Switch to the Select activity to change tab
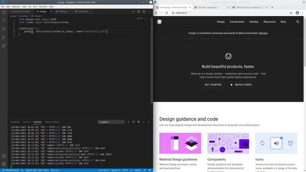This screenshot has width=306, height=172. pyautogui.click(x=250, y=8)
